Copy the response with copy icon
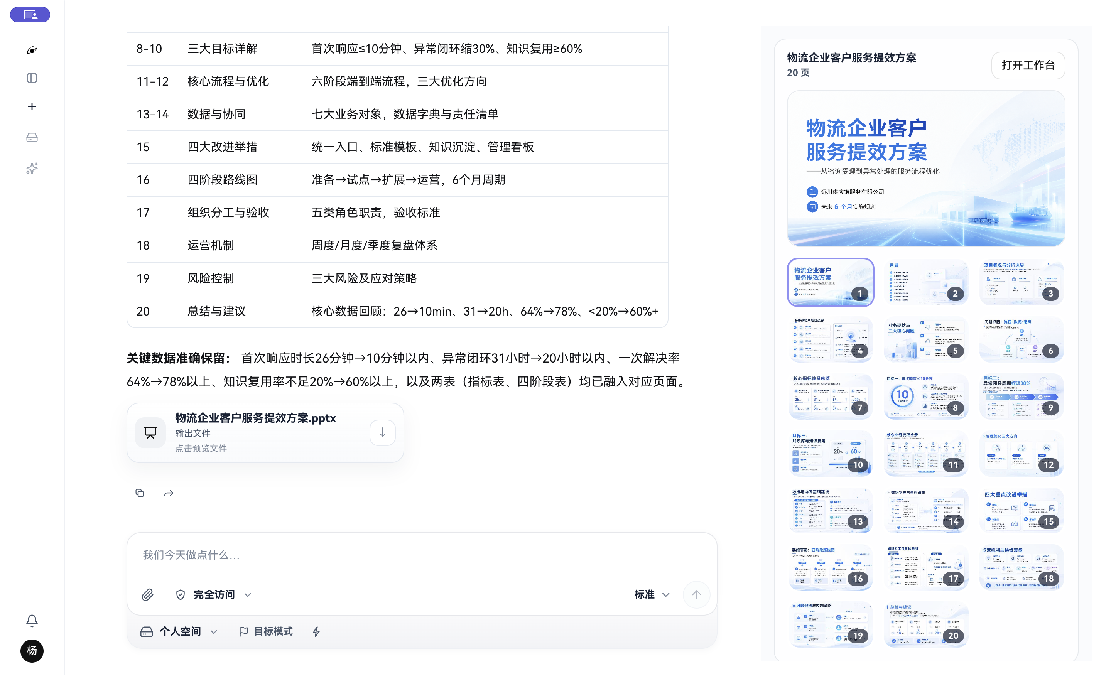The width and height of the screenshot is (1111, 675). pyautogui.click(x=139, y=493)
